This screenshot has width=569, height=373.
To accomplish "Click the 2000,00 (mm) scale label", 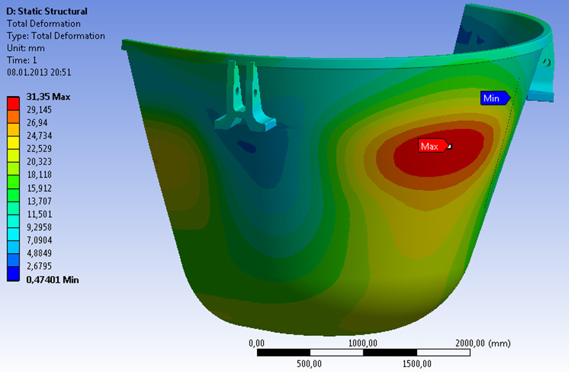I will coord(484,342).
